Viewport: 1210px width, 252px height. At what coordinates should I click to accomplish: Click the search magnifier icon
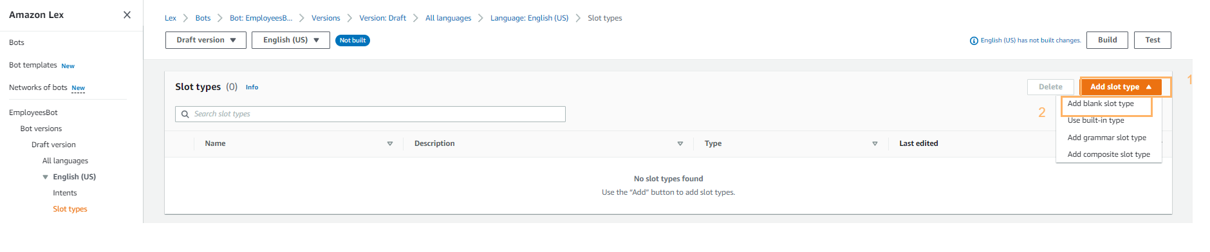tap(185, 114)
